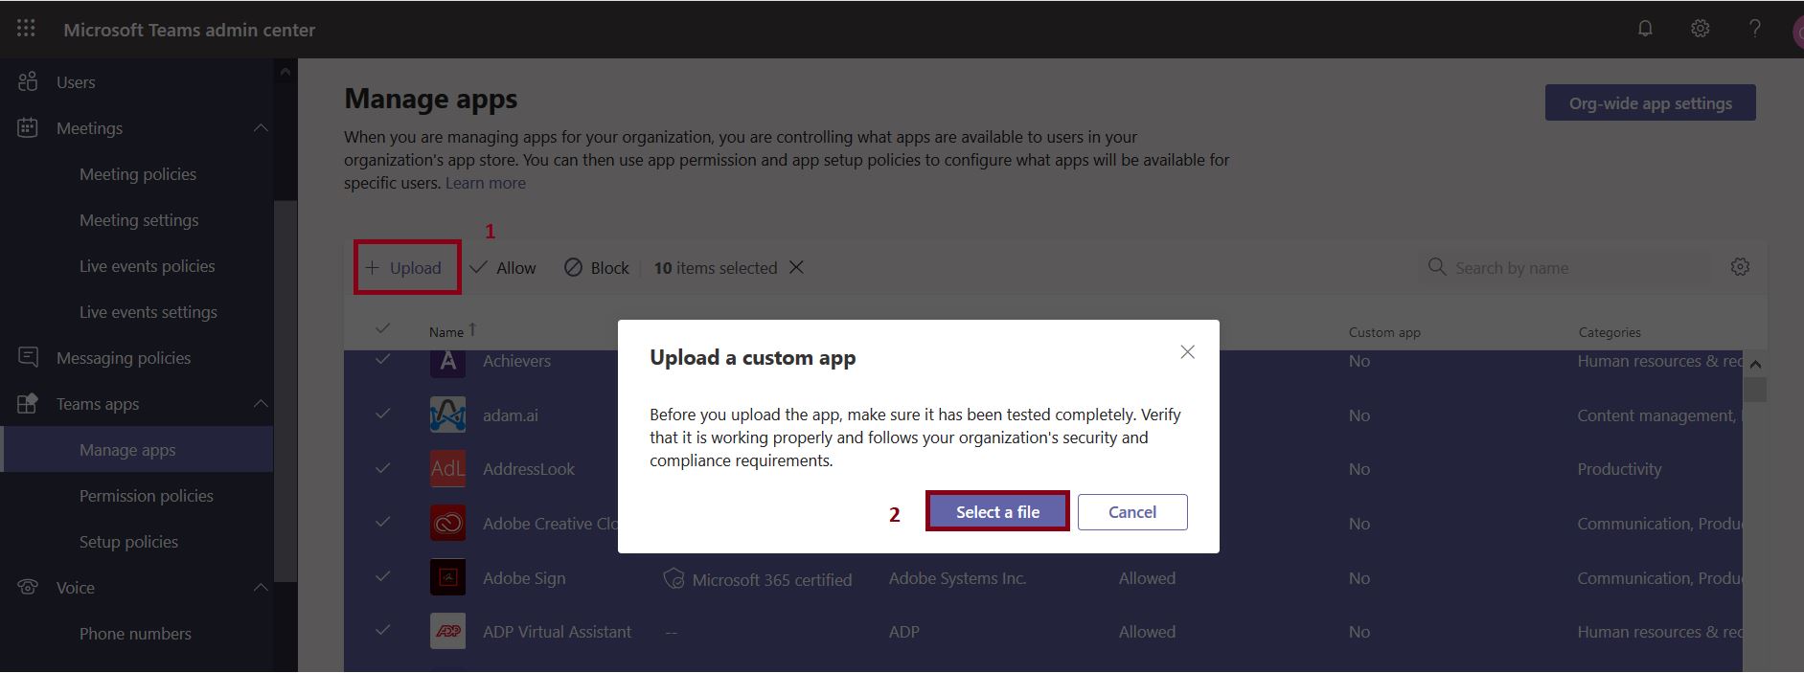Collapse the Voice section chevron
1804x673 pixels.
pos(261,587)
